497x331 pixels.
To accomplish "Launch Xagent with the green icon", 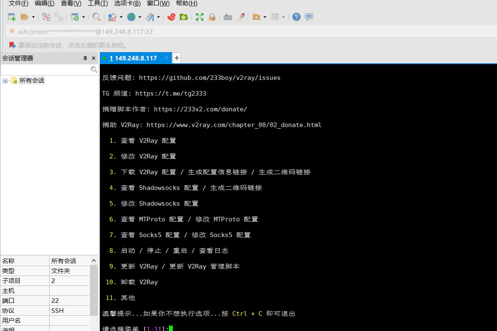I will tap(184, 17).
